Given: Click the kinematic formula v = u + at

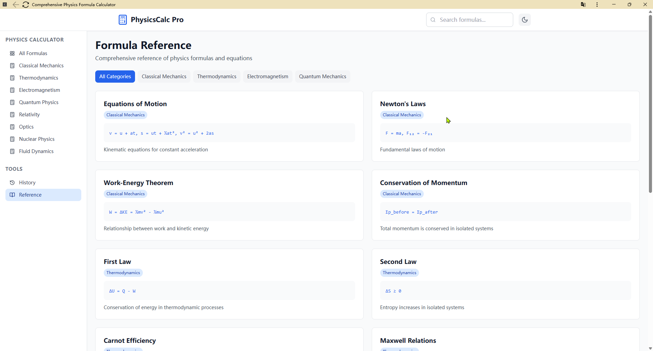Looking at the screenshot, I should [162, 133].
